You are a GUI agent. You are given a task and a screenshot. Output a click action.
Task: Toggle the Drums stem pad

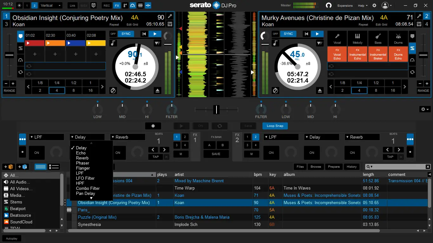click(x=398, y=38)
